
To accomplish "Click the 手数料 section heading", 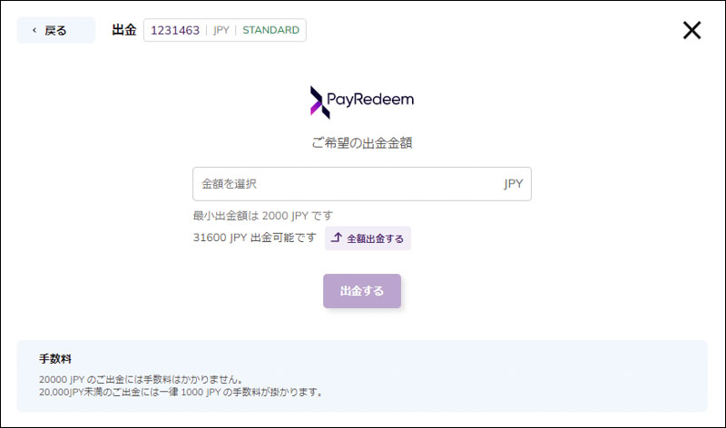I will 54,358.
